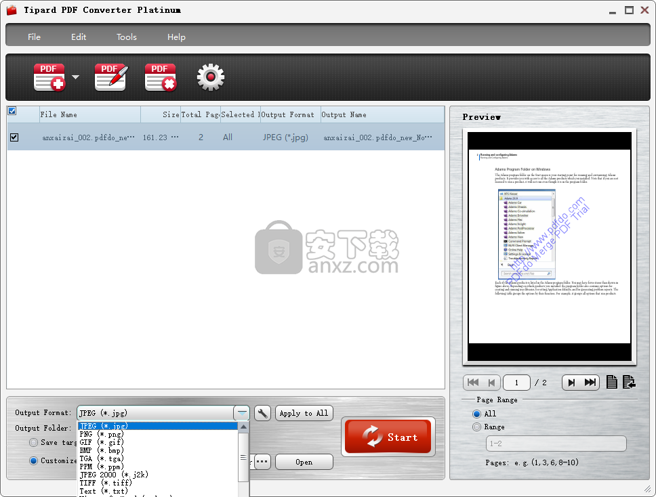Click the 161.23 size cell

point(161,137)
